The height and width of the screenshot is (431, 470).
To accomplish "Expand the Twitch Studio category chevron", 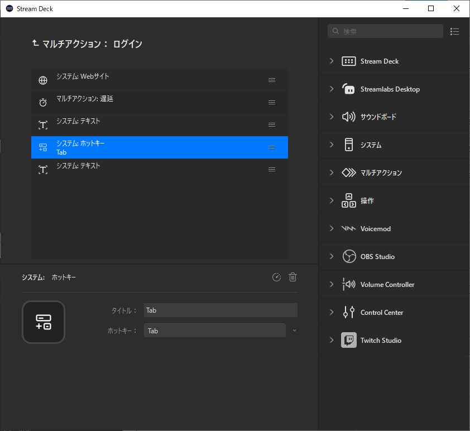I will 332,340.
